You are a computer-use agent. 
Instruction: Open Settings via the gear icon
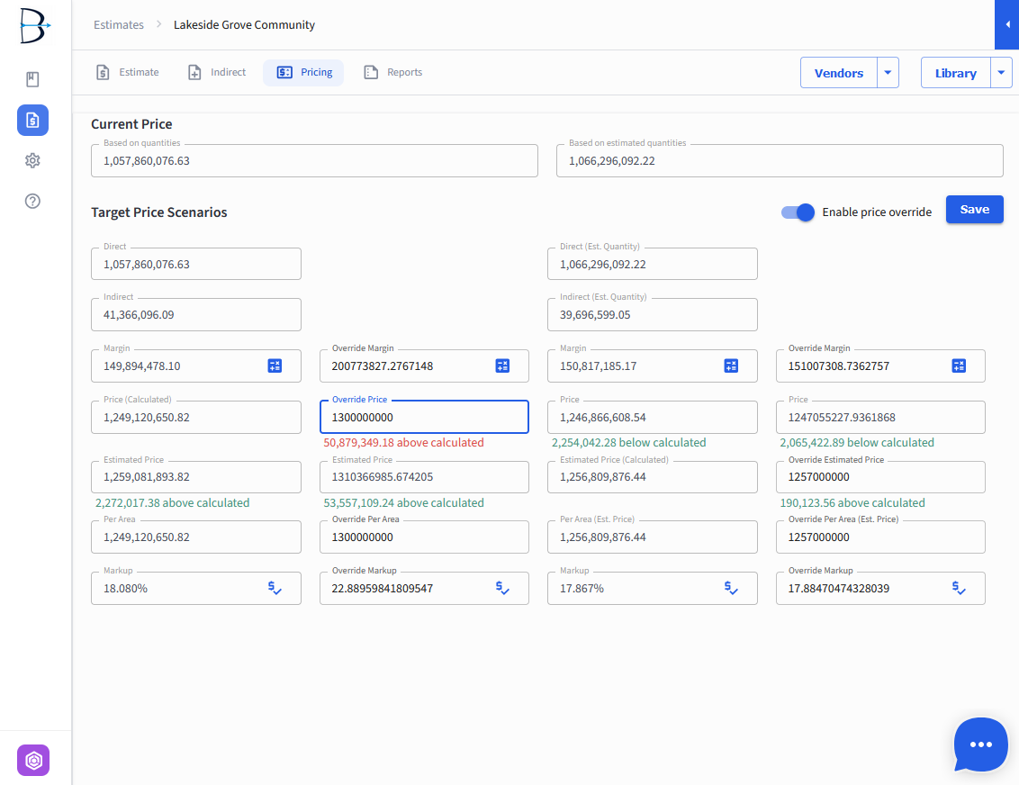[x=32, y=160]
